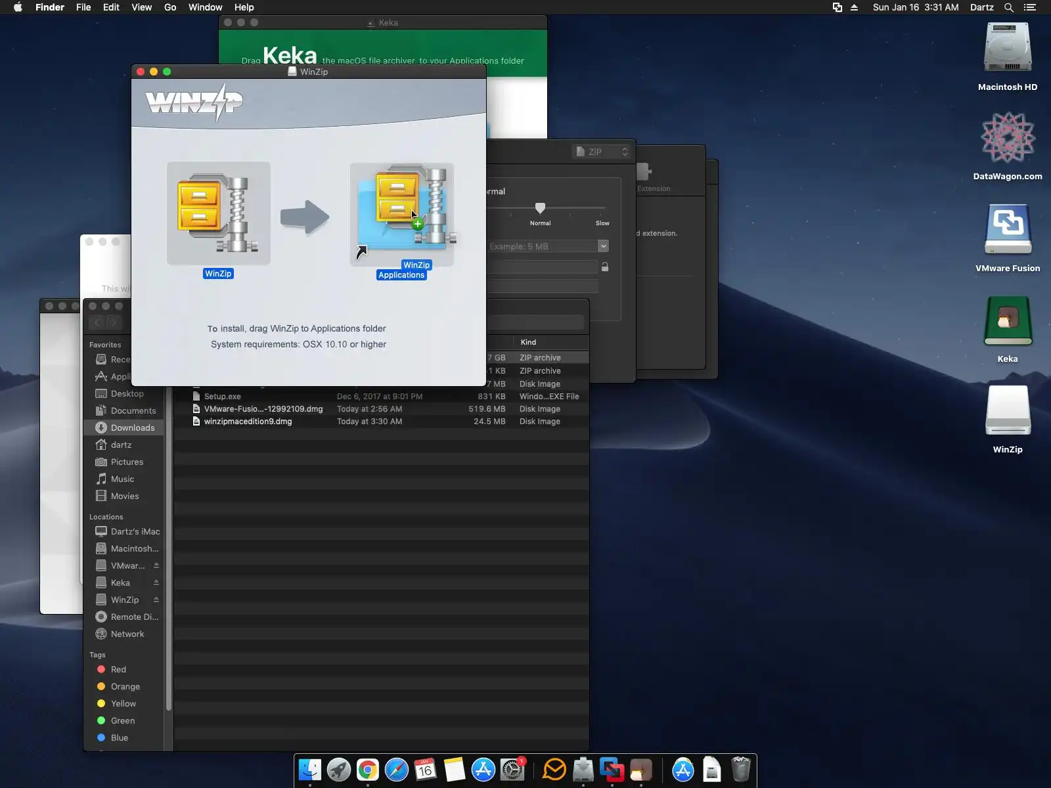Click the VMware Fusion menu bar icon
The height and width of the screenshot is (788, 1051).
click(838, 7)
